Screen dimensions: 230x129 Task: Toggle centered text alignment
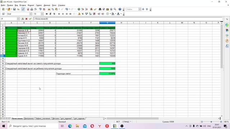point(63,14)
